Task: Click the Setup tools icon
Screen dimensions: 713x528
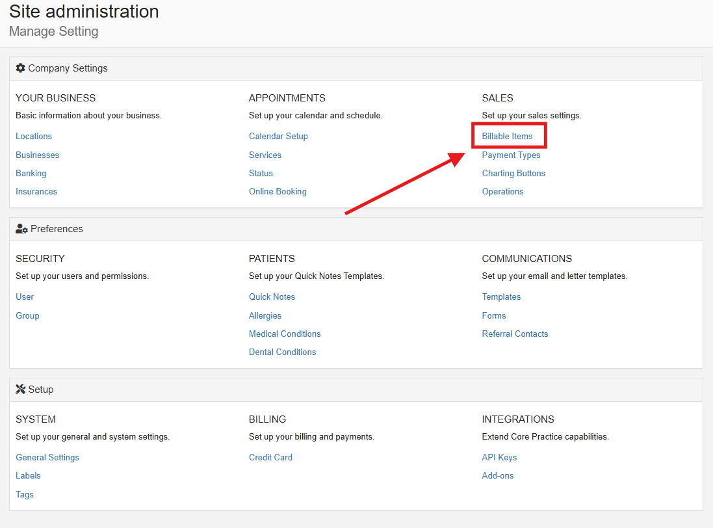Action: [20, 389]
